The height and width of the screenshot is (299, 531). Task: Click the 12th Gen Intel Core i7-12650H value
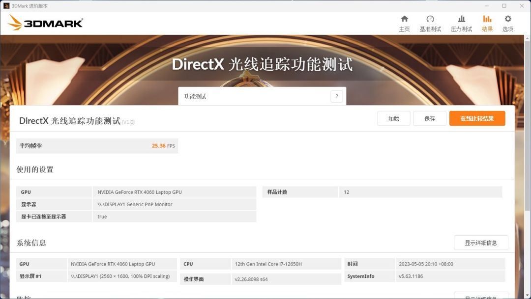pyautogui.click(x=268, y=264)
